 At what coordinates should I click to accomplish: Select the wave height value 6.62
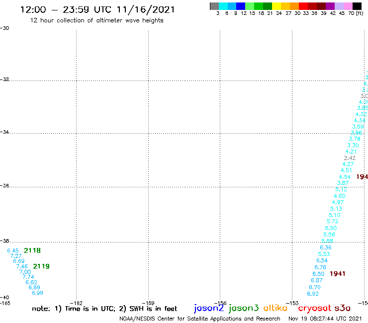pos(31,282)
